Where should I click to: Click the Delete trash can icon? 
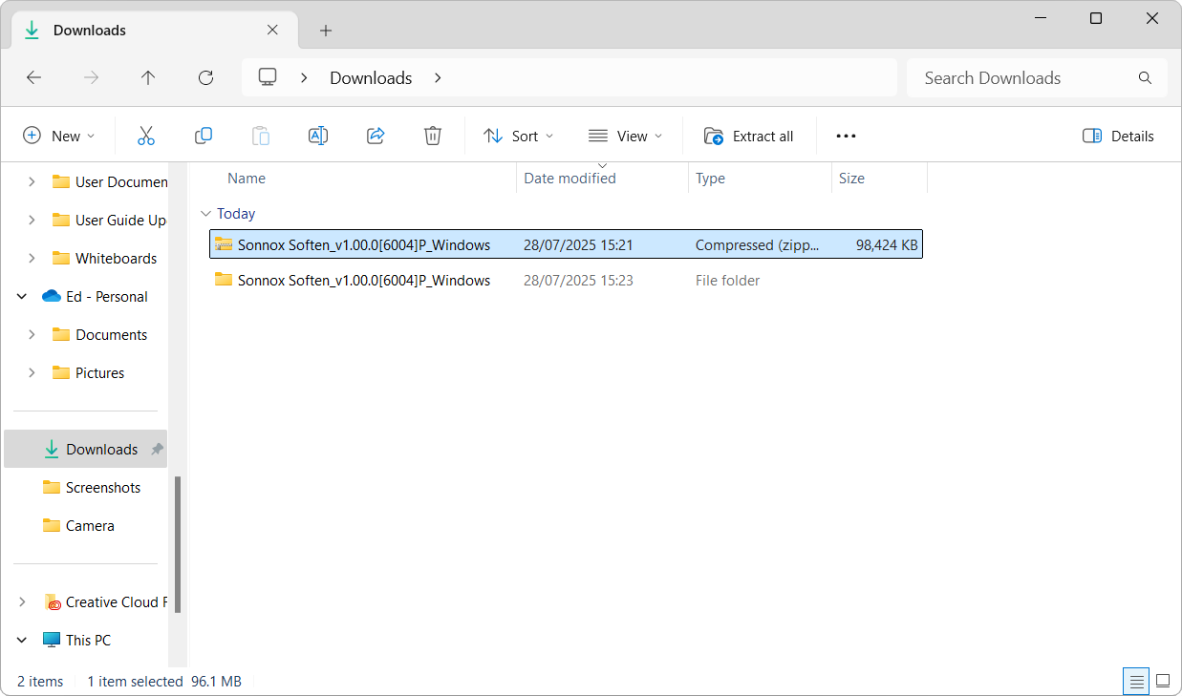coord(433,136)
